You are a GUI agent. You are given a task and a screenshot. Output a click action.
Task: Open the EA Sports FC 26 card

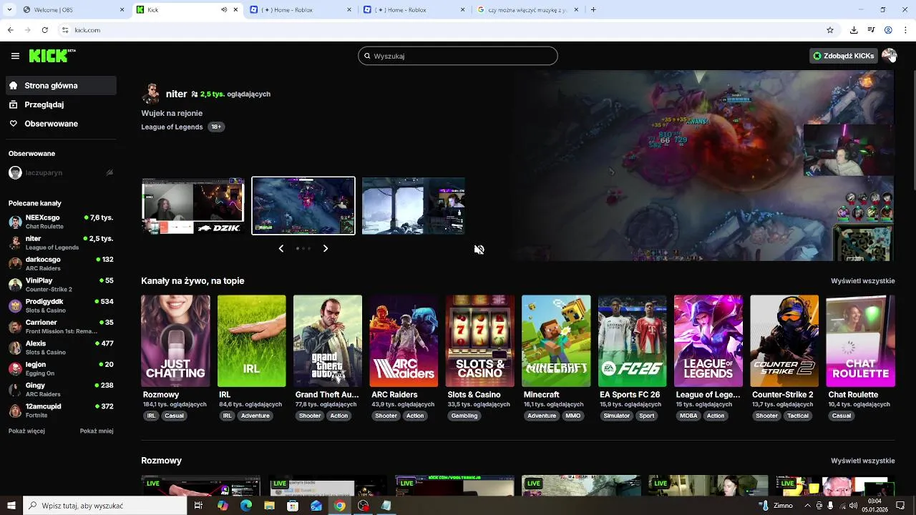(633, 341)
